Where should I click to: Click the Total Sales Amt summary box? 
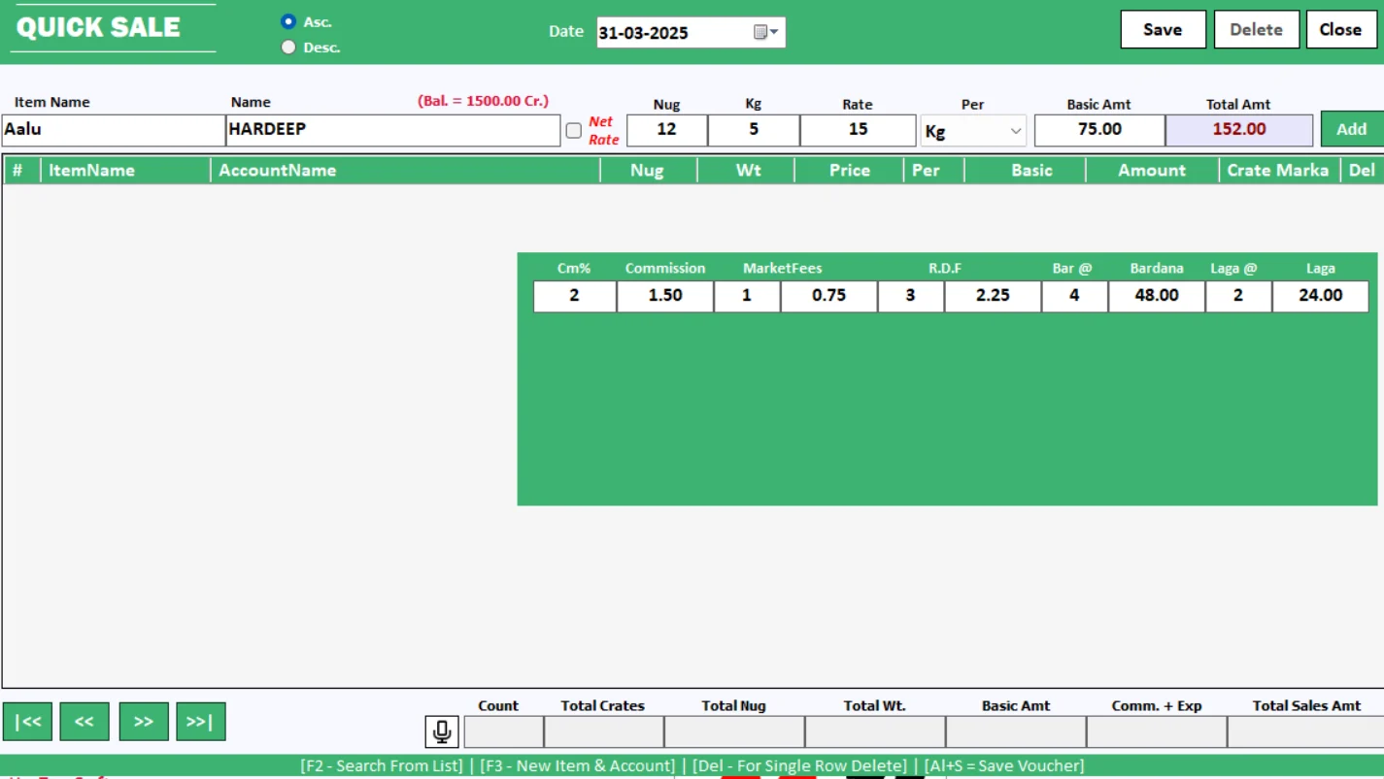pos(1305,732)
